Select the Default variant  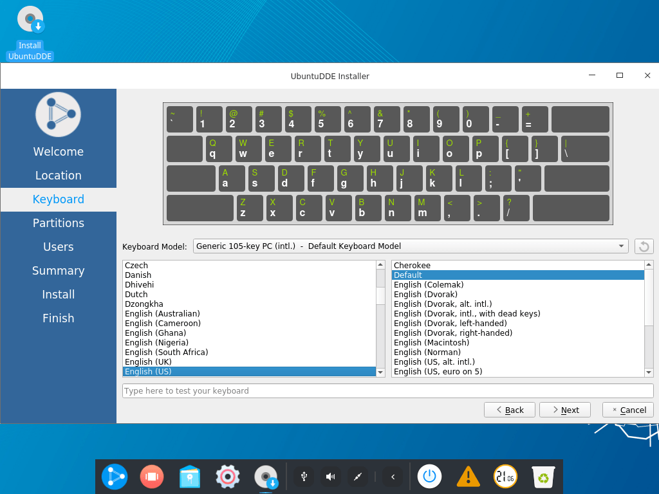coord(518,275)
